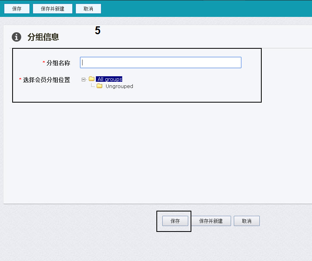This screenshot has height=261, width=312.
Task: Click the 保存并新建 button below the form
Action: [211, 221]
